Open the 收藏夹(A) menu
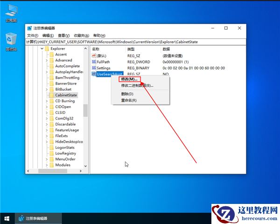280x224 pixels. click(81, 35)
